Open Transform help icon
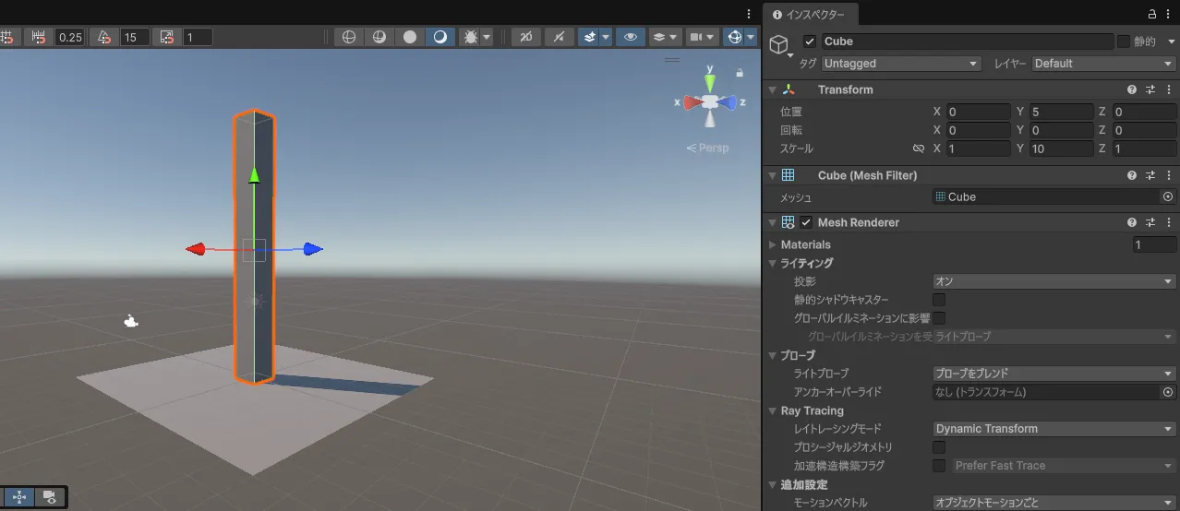Image resolution: width=1180 pixels, height=511 pixels. [x=1132, y=89]
